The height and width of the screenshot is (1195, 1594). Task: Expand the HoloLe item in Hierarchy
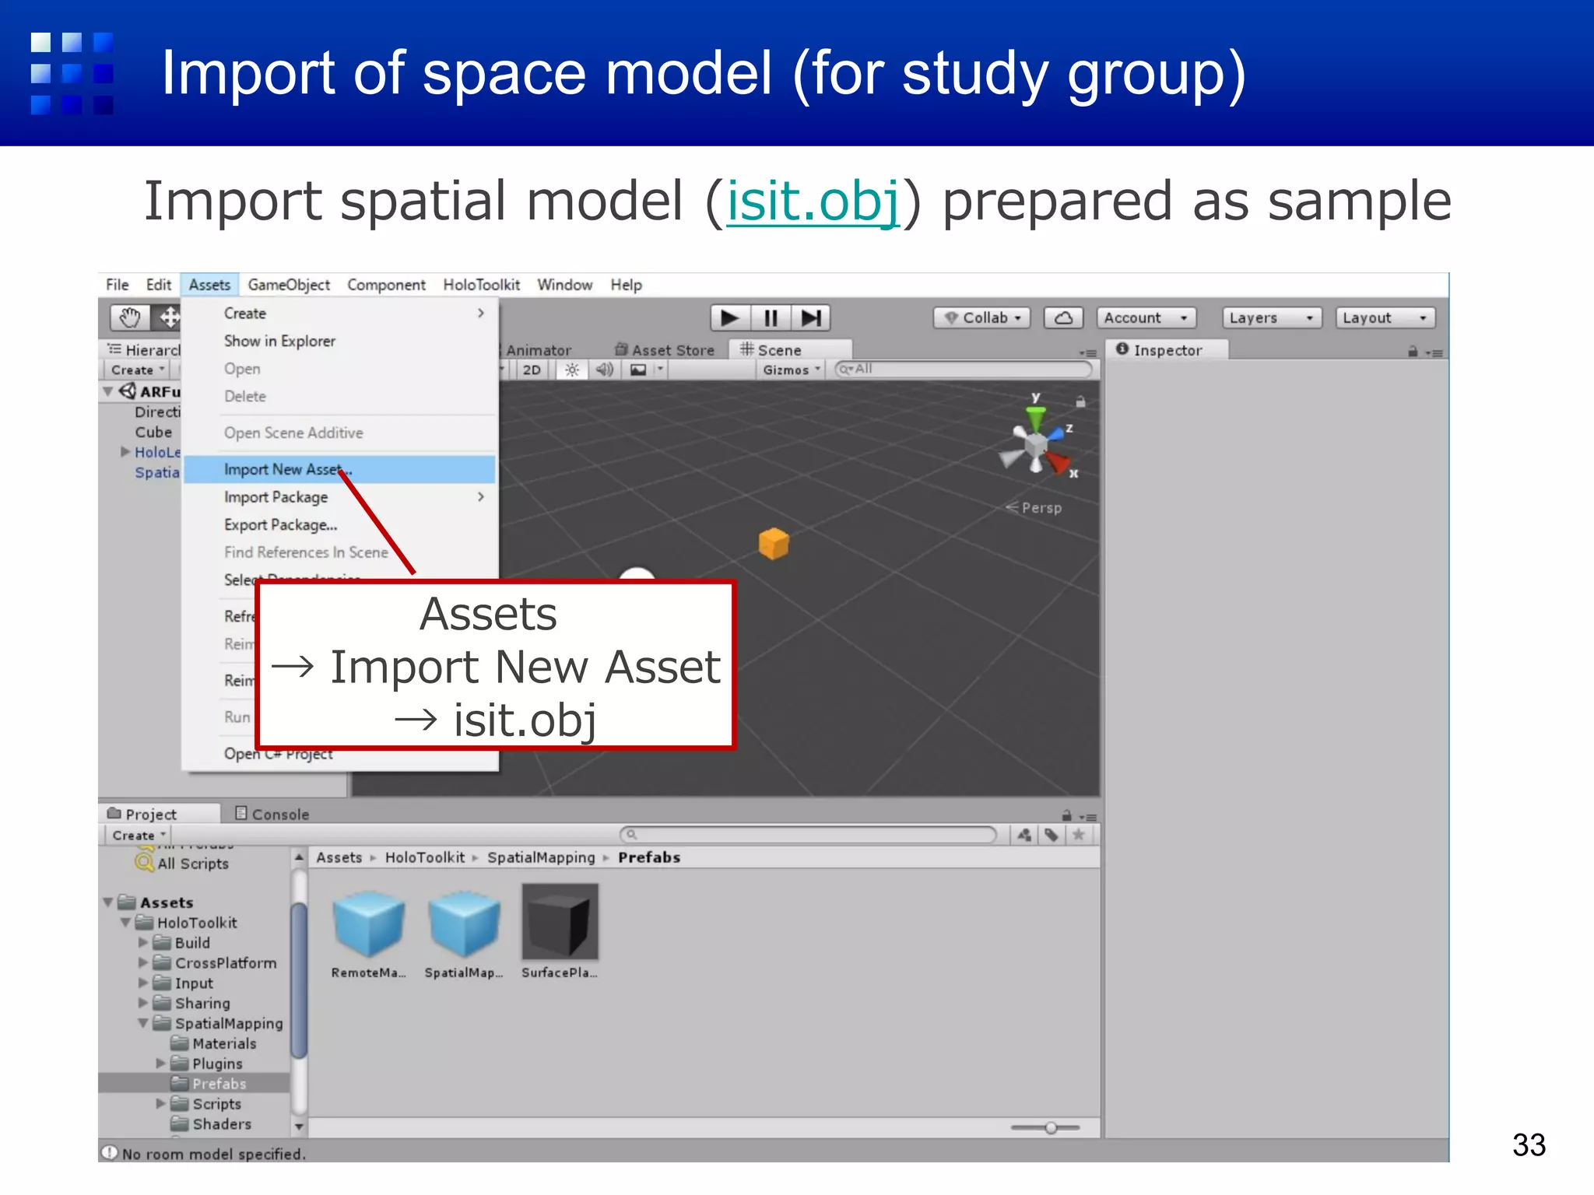click(x=125, y=451)
